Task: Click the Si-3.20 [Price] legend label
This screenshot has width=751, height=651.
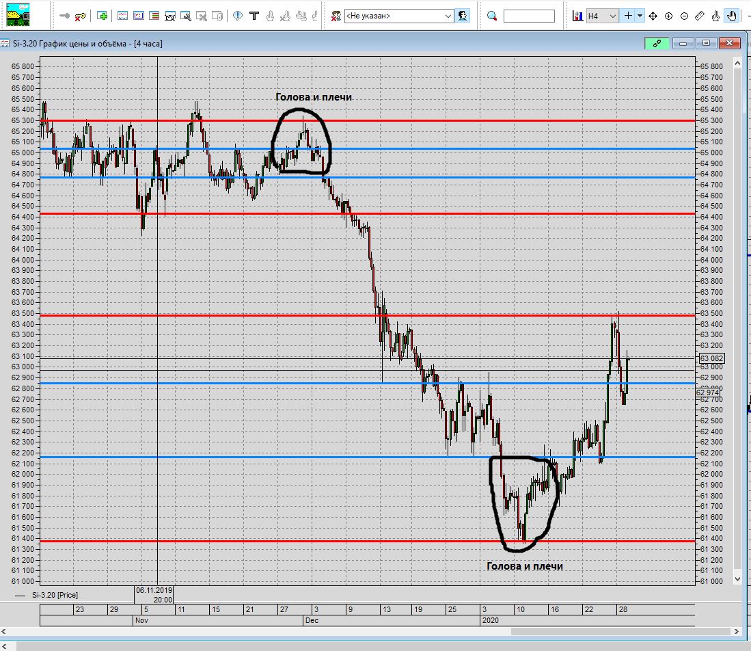Action: (x=55, y=595)
